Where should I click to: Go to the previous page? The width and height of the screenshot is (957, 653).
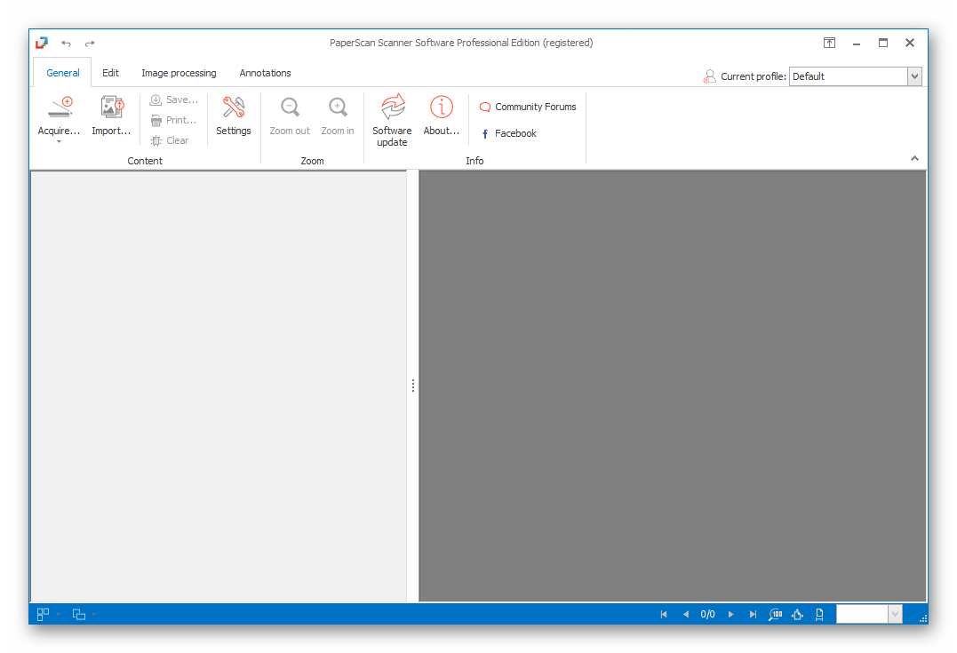[x=686, y=614]
